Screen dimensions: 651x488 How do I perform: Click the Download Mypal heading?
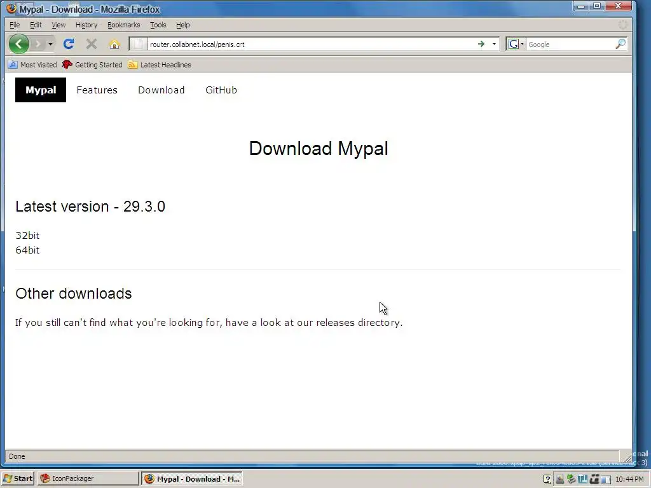[x=319, y=148]
